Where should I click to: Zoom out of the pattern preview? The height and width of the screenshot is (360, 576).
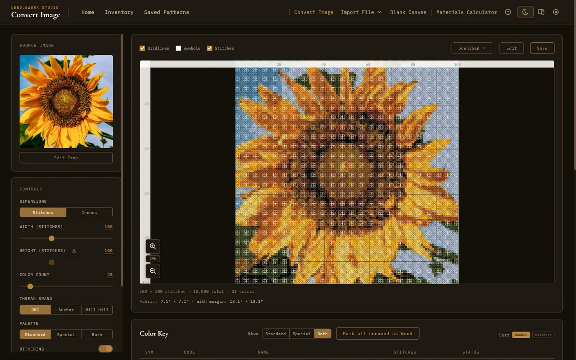pyautogui.click(x=153, y=271)
